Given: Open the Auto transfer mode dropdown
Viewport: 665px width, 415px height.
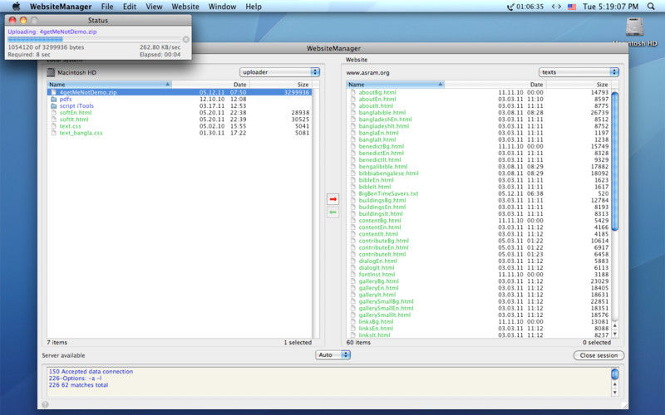Looking at the screenshot, I should tap(333, 355).
